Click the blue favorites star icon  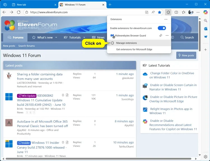159,12
